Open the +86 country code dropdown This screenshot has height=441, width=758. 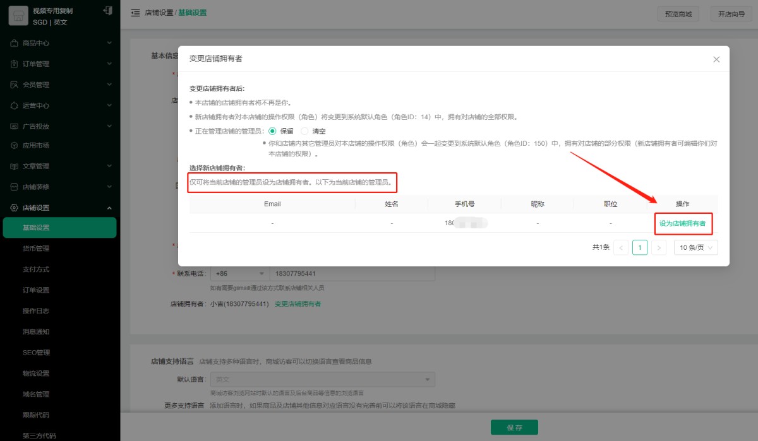click(x=239, y=274)
